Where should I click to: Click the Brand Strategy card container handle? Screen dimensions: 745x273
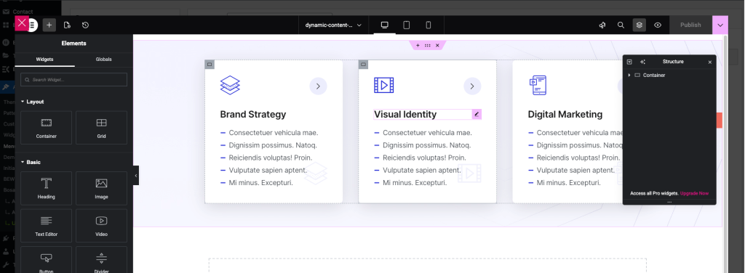tap(210, 65)
